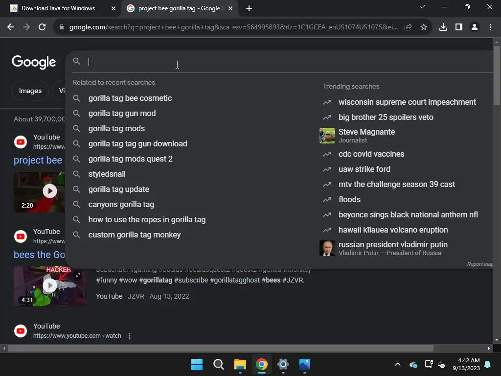Click the Vladimir Putin thumbnail image

[x=327, y=248]
